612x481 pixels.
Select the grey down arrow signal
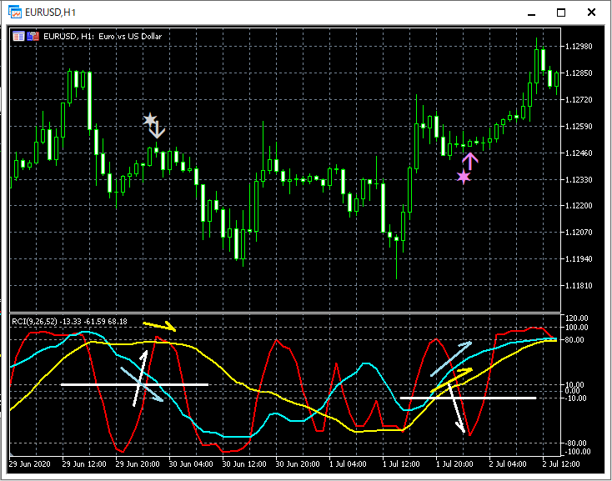(158, 130)
